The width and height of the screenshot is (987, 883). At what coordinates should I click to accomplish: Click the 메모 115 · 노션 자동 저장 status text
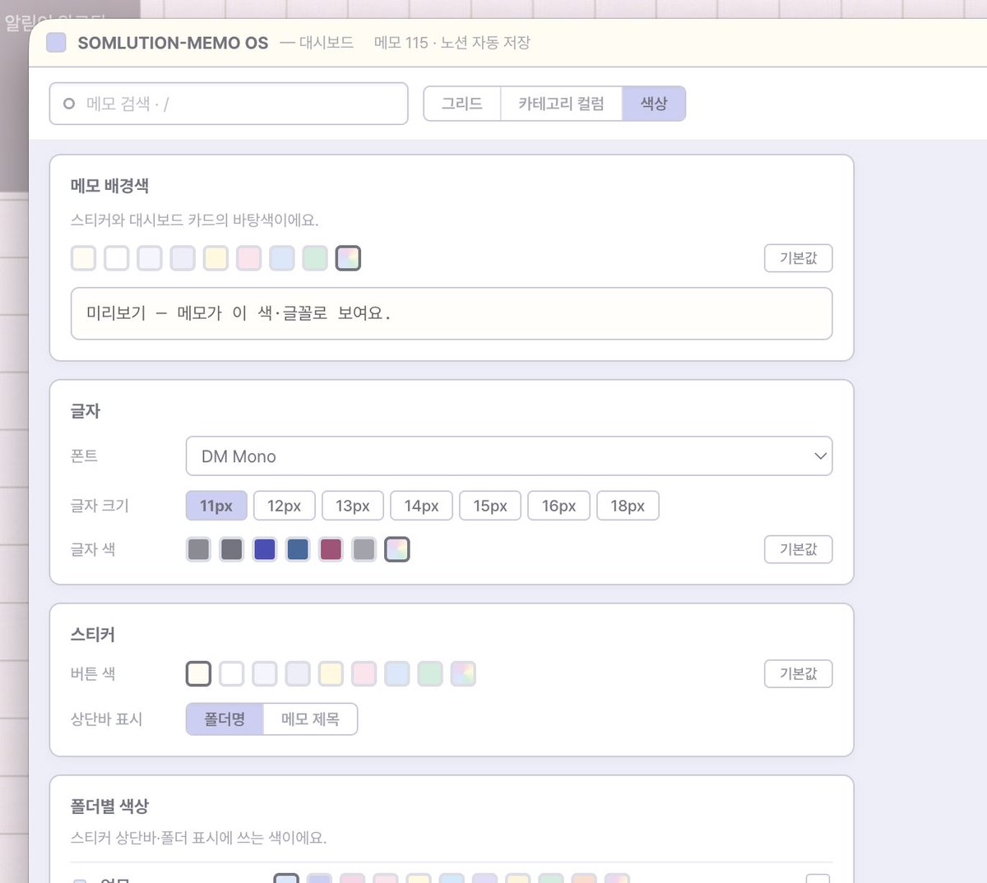tap(452, 43)
